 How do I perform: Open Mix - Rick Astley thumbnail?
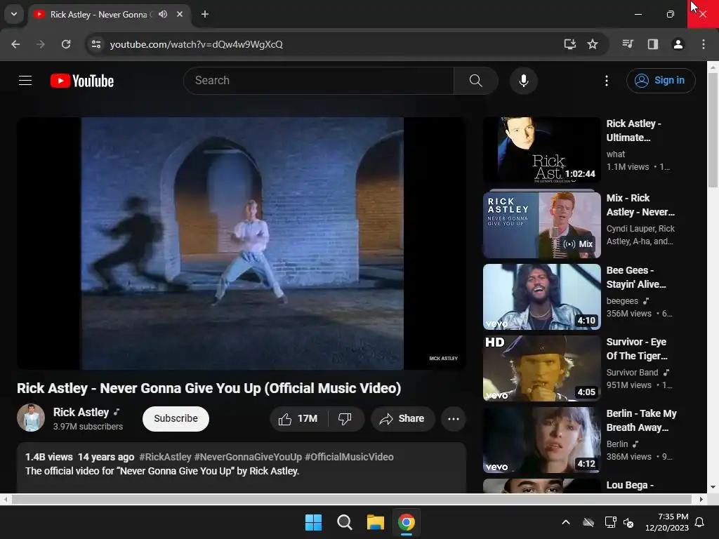point(541,225)
